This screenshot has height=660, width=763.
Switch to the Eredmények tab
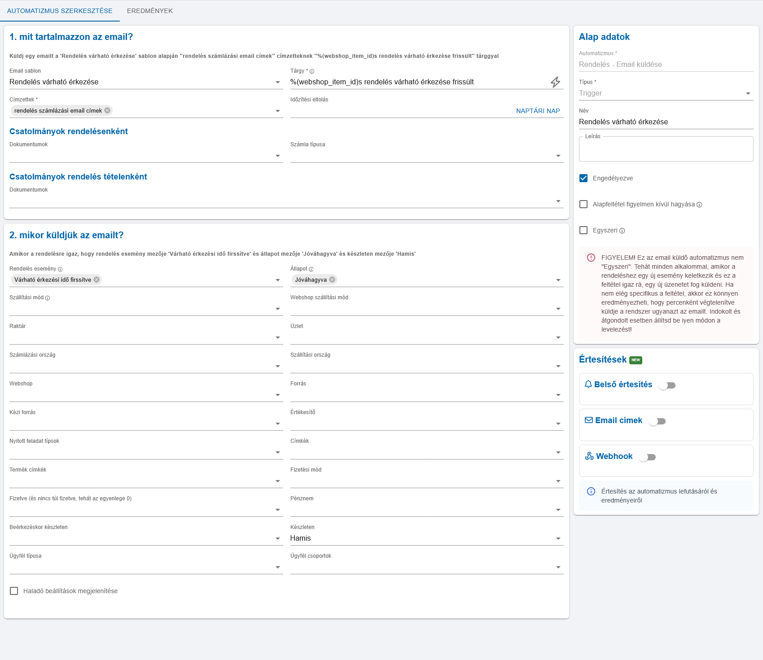tap(150, 11)
